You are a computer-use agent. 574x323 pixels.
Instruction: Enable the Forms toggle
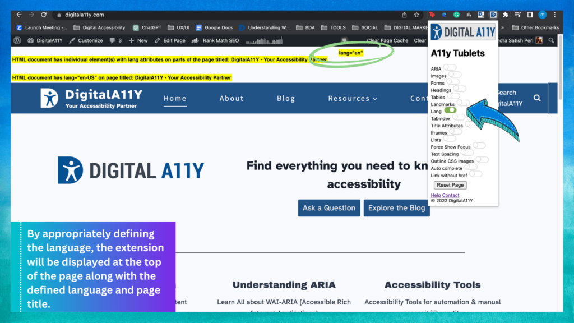[x=453, y=82]
